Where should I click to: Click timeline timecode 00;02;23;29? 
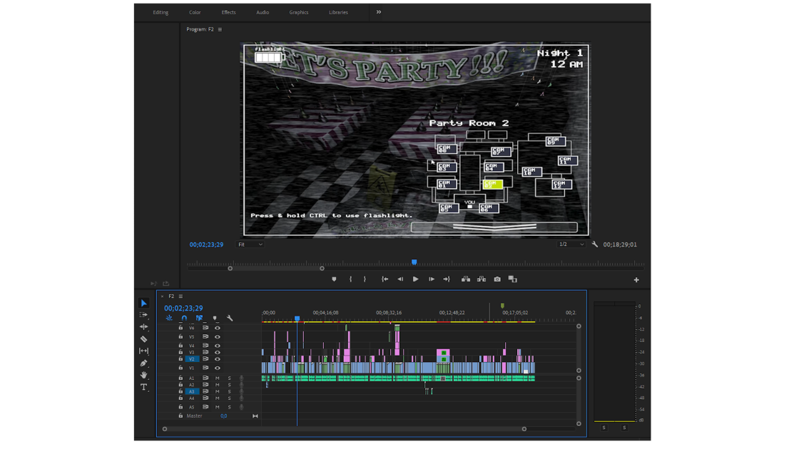click(x=183, y=308)
